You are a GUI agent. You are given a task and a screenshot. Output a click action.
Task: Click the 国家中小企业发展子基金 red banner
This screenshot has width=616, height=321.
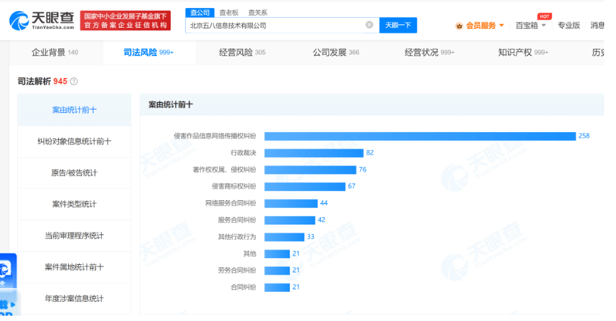click(125, 20)
